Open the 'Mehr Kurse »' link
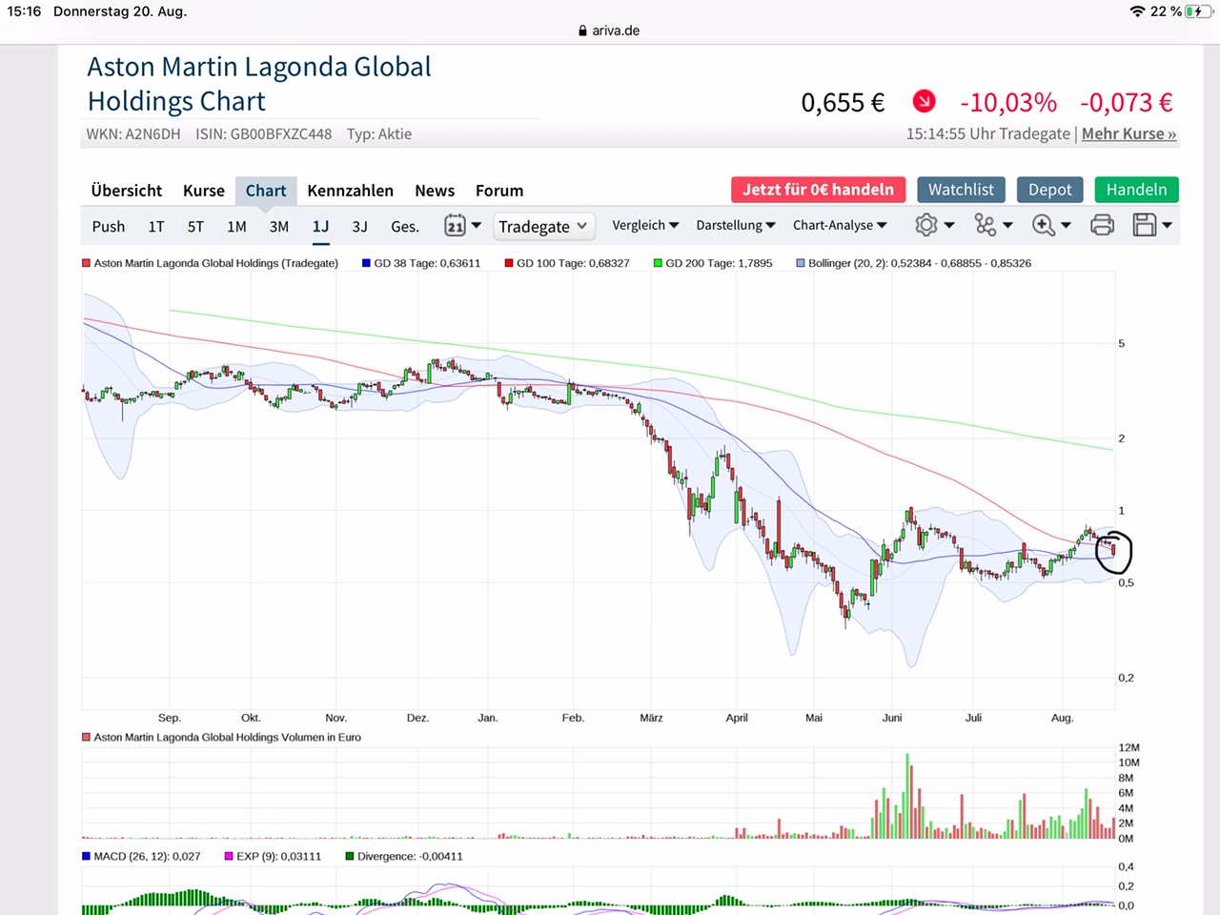This screenshot has height=915, width=1220. point(1128,134)
